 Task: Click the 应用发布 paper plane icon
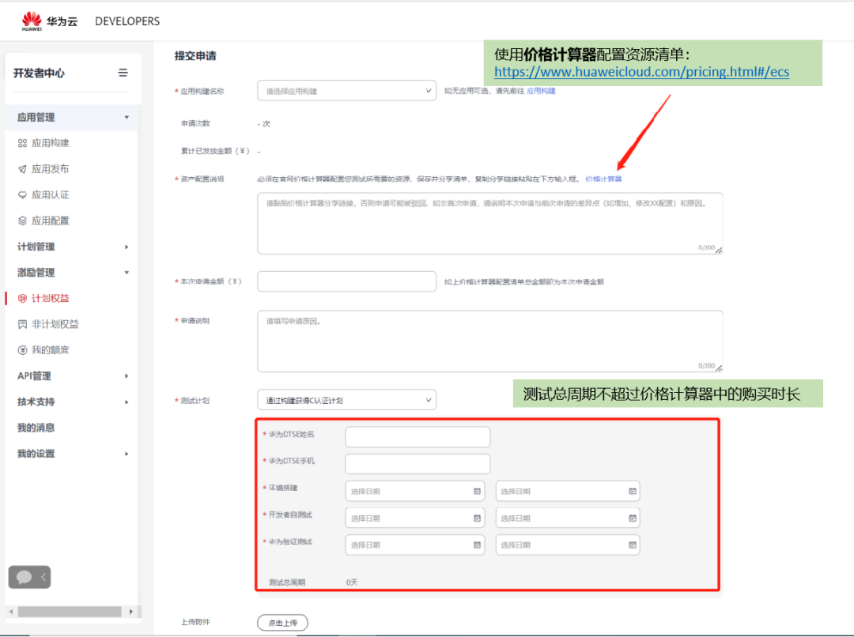[x=22, y=169]
